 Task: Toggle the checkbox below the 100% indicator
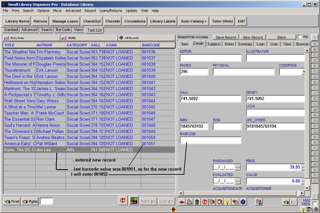[x=314, y=203]
